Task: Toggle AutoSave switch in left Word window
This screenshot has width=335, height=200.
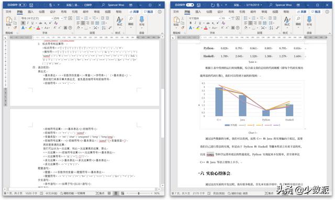Action: click(22, 5)
